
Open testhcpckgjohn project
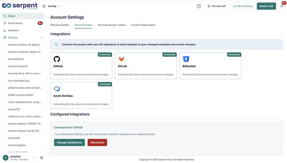[17, 145]
